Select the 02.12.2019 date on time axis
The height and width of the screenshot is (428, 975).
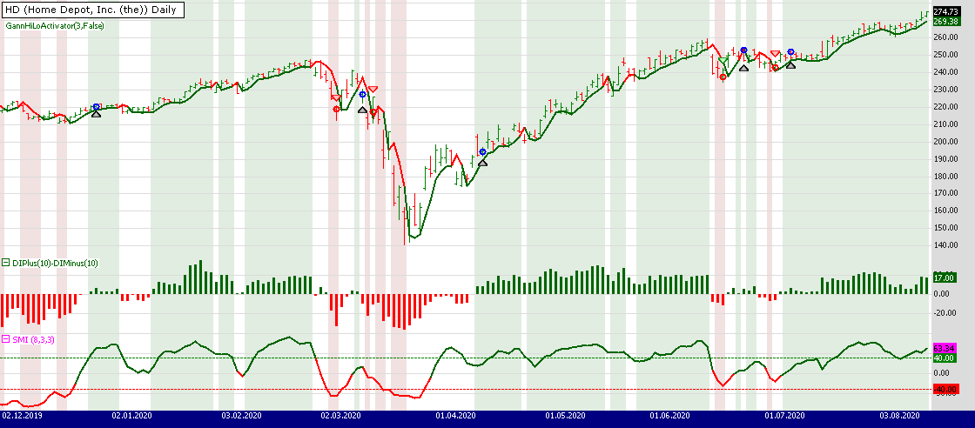point(21,417)
